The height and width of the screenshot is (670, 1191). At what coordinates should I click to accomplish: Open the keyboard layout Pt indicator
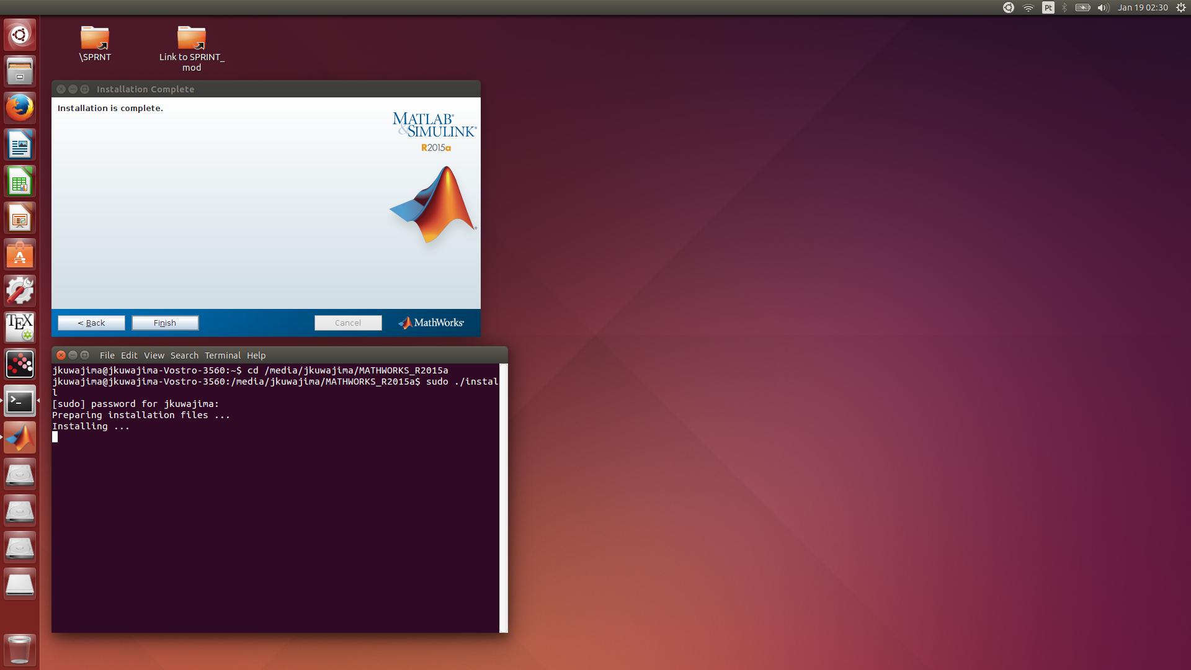[x=1048, y=7]
